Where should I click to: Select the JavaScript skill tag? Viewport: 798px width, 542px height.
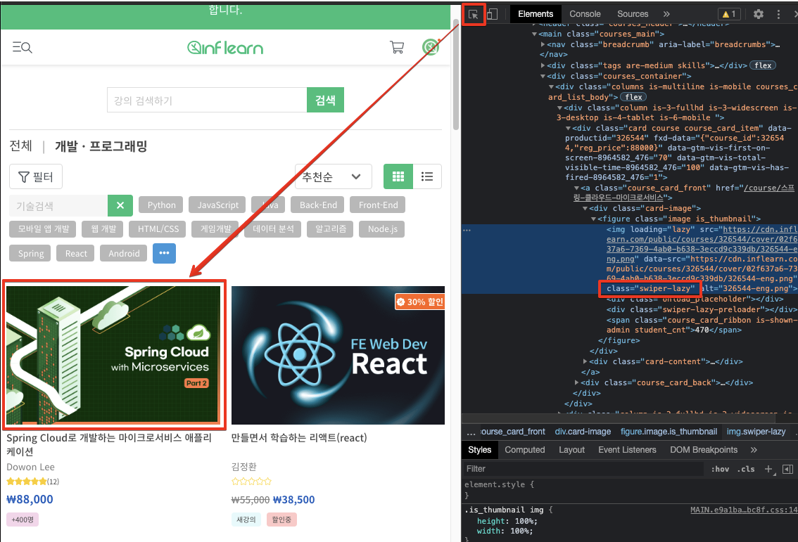pos(217,205)
